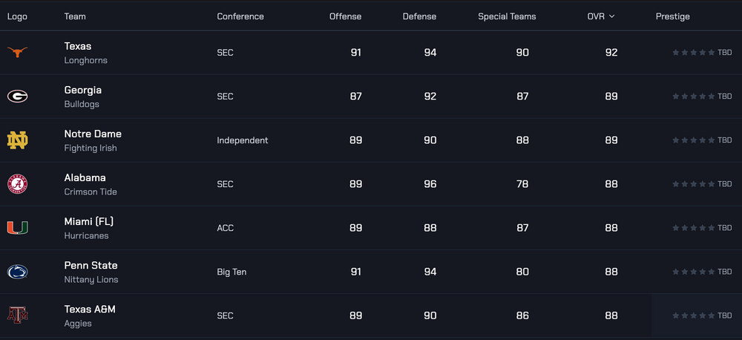Click the Prestige column header

[672, 16]
